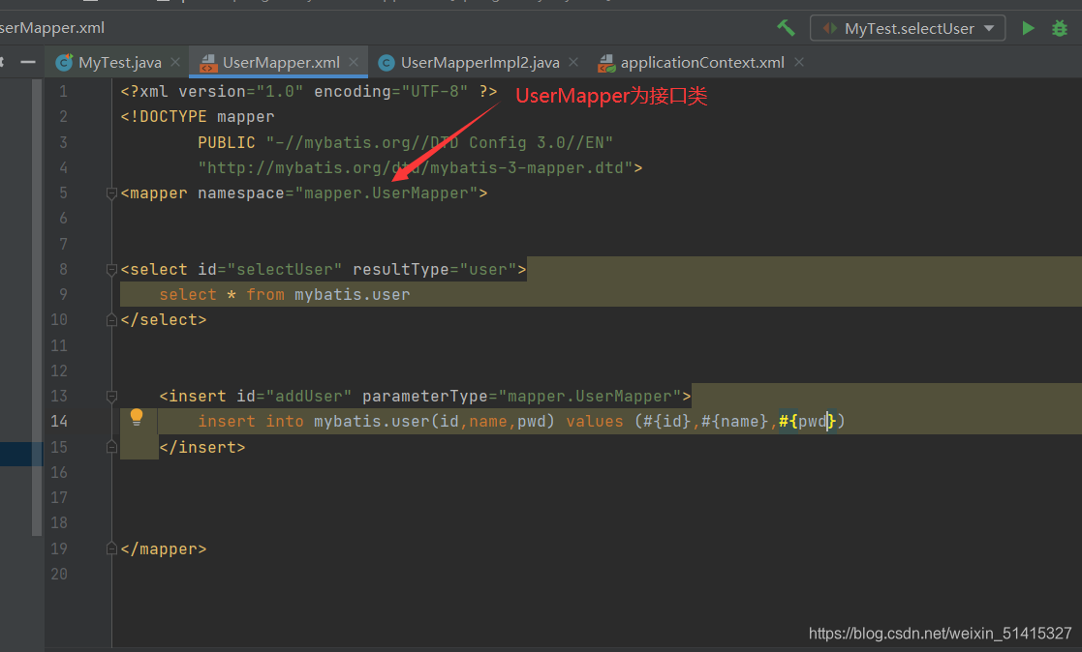Image resolution: width=1082 pixels, height=652 pixels.
Task: Close the applicationContext.xml tab
Action: click(x=799, y=62)
